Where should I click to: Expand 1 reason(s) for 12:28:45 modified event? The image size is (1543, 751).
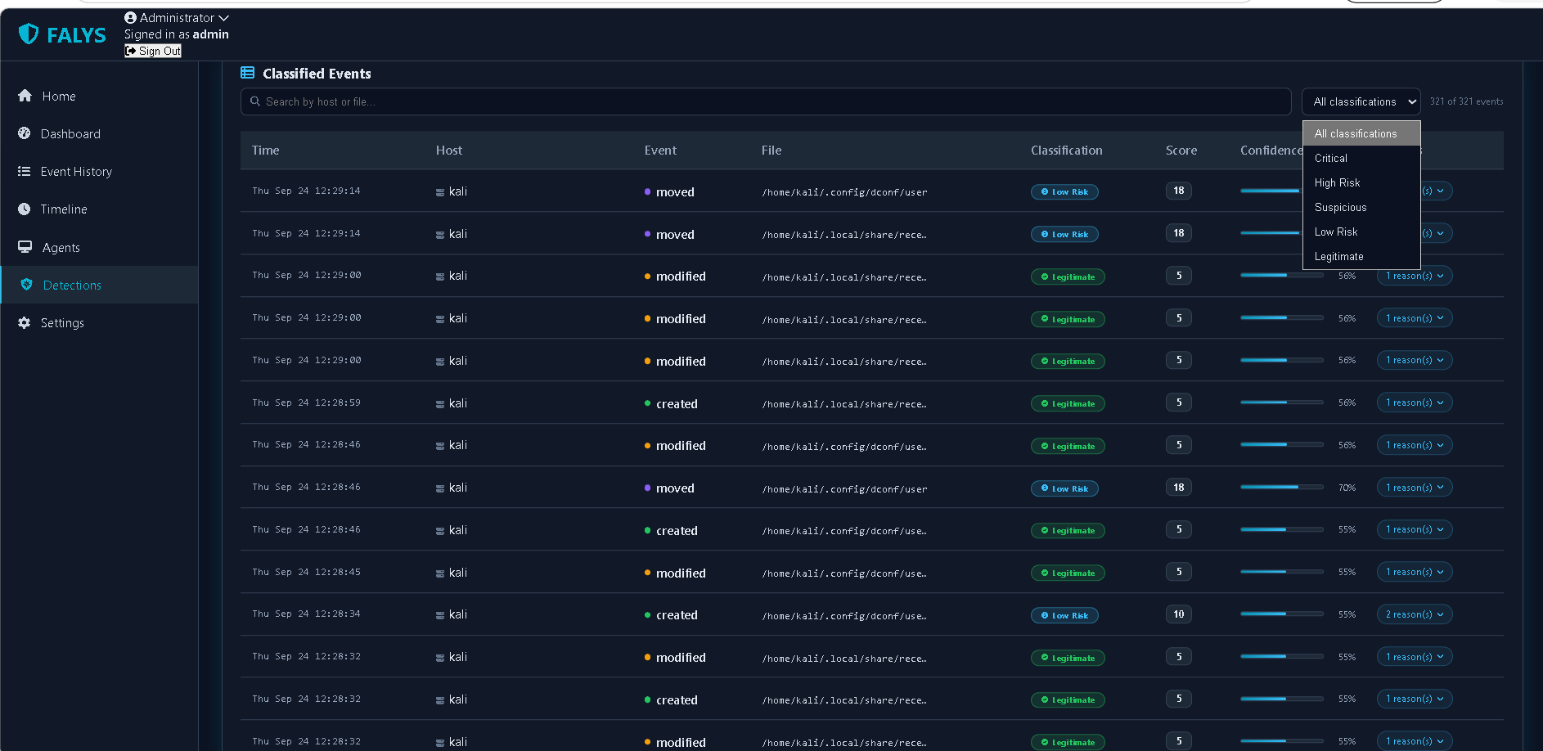tap(1415, 572)
